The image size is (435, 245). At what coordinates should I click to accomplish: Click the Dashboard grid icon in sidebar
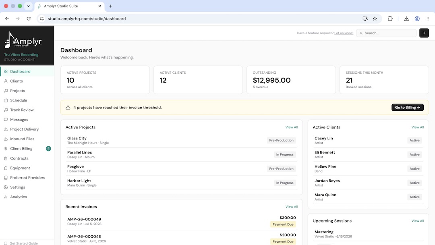tap(6, 71)
